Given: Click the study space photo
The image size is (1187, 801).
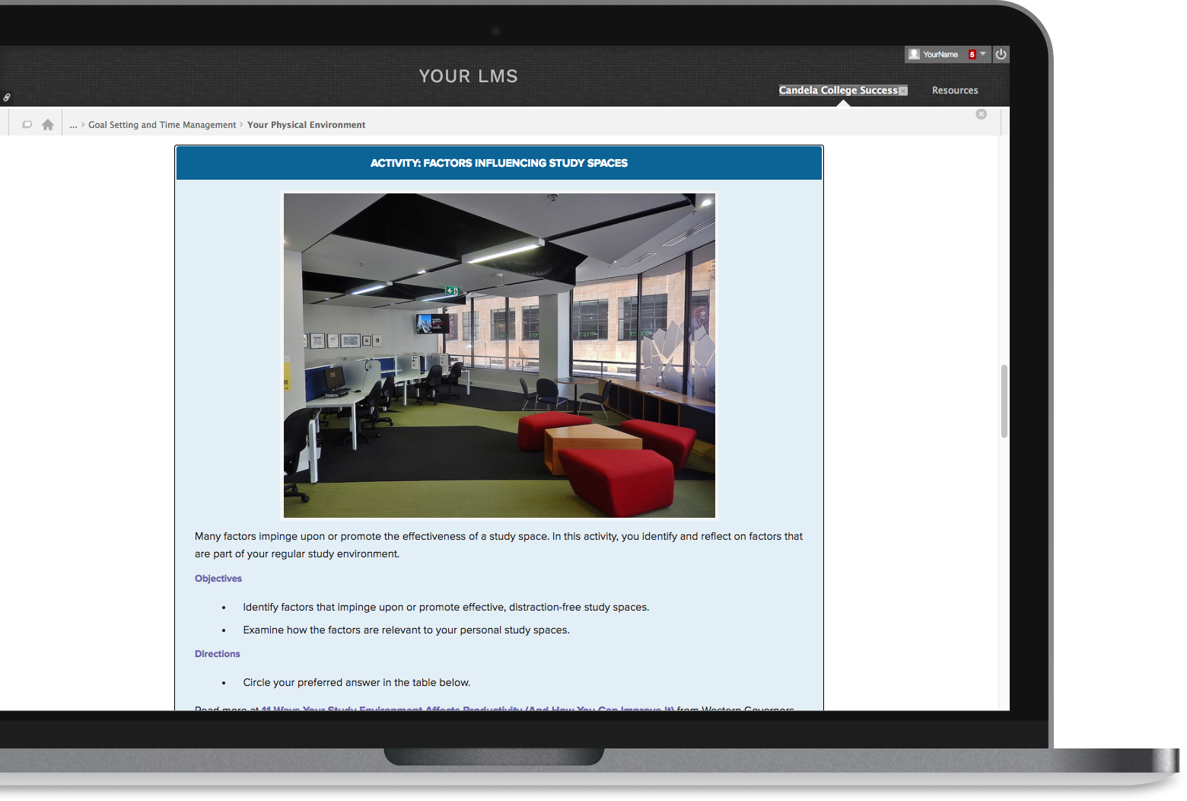Looking at the screenshot, I should coord(499,355).
